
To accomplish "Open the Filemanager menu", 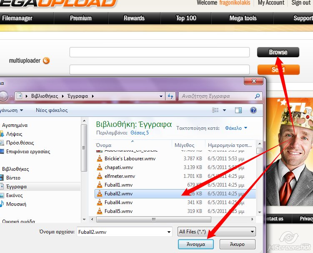I will click(17, 18).
